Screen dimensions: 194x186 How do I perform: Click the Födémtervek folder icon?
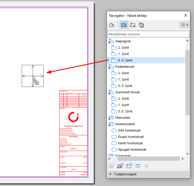(x=111, y=67)
